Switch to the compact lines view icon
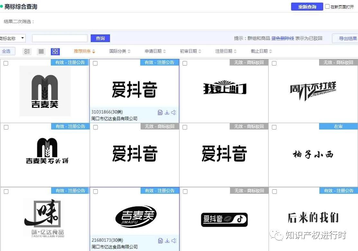This screenshot has width=358, height=251. 41,51
